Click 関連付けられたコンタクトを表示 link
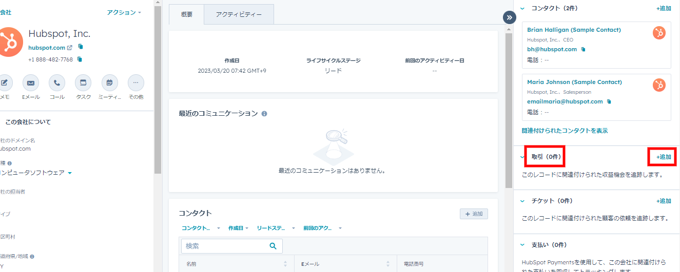 pyautogui.click(x=565, y=131)
